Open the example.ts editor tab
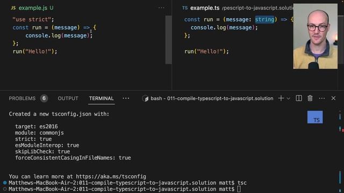Image resolution: width=344 pixels, height=193 pixels. point(204,8)
